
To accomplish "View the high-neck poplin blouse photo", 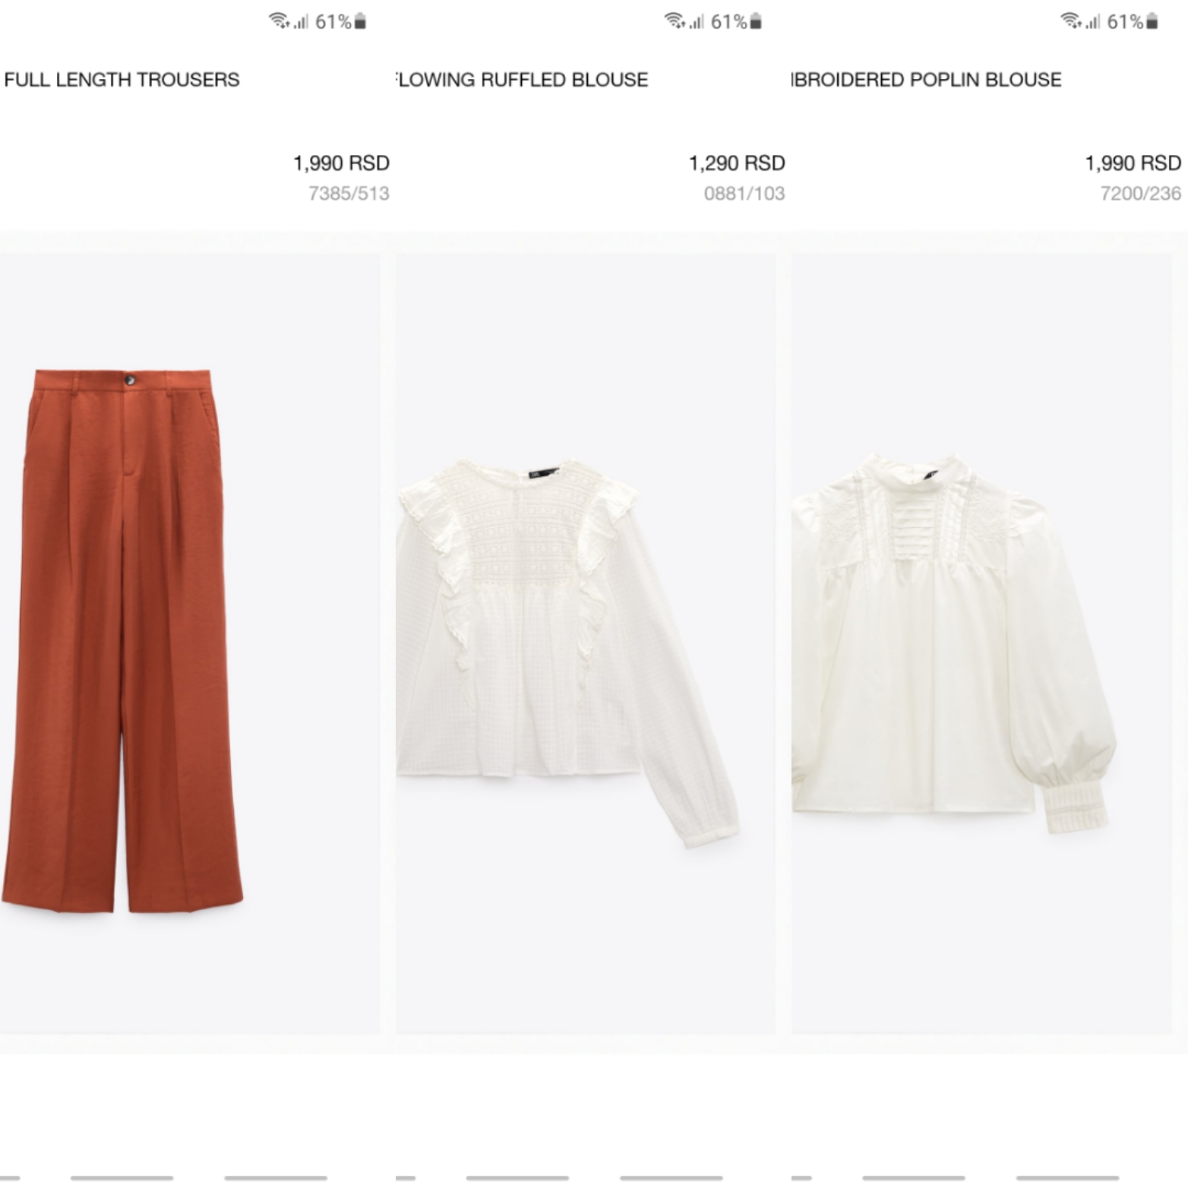I will click(x=954, y=643).
